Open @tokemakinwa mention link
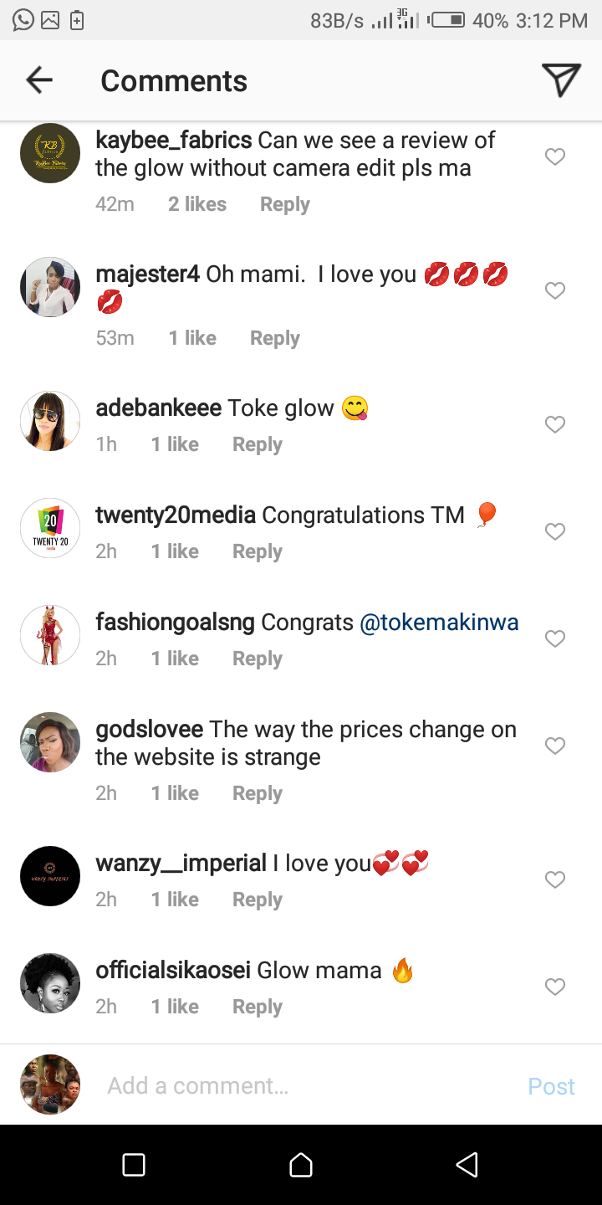The image size is (602, 1205). 439,623
